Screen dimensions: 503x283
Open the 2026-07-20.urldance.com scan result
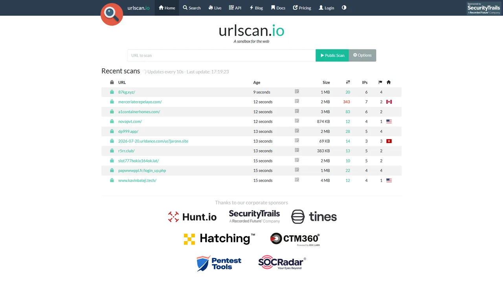pyautogui.click(x=153, y=141)
